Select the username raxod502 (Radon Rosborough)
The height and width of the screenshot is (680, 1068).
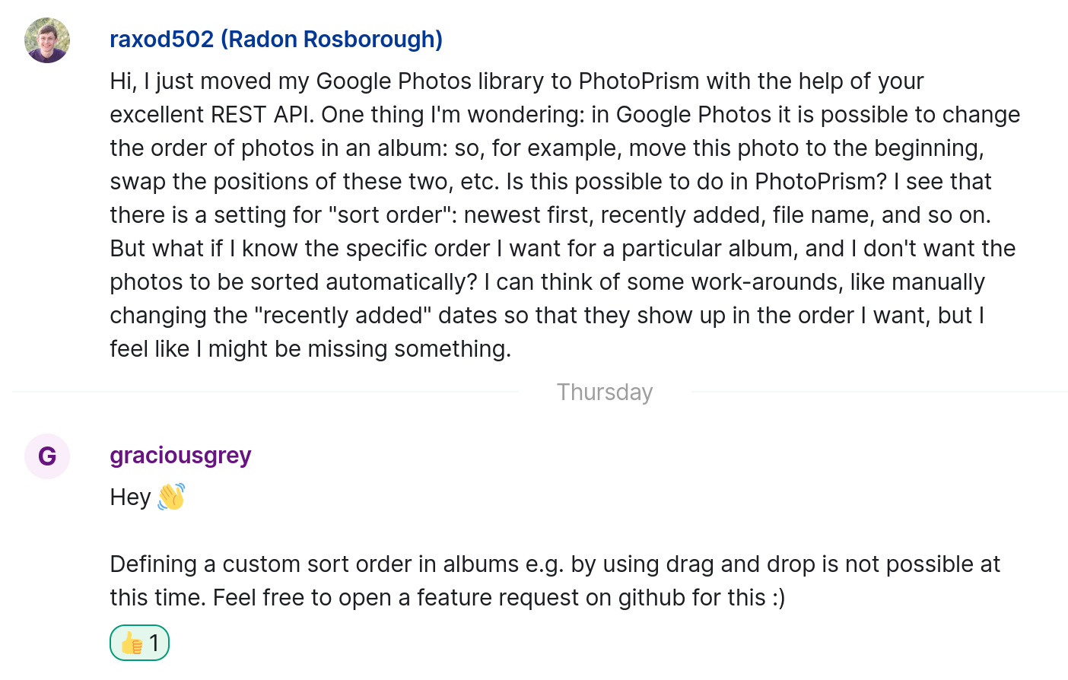[276, 39]
